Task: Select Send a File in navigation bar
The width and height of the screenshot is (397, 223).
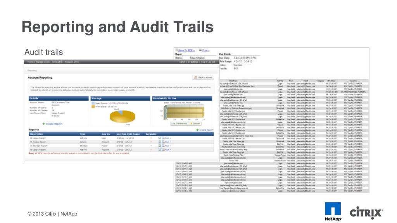Action: 57,62
